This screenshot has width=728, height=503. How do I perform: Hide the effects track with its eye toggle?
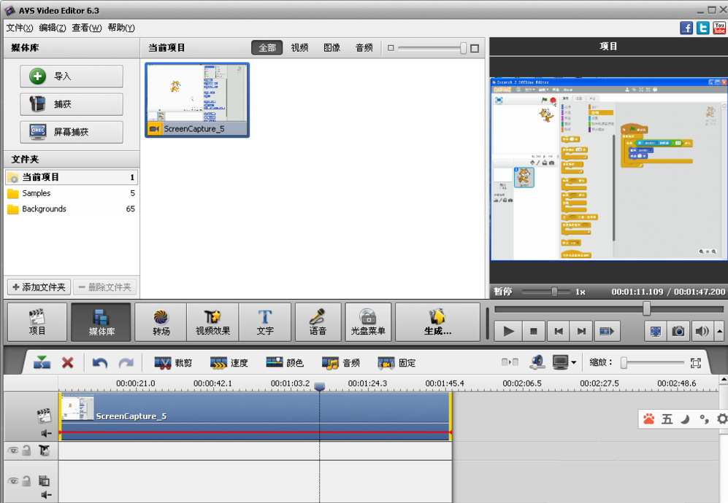[x=12, y=451]
